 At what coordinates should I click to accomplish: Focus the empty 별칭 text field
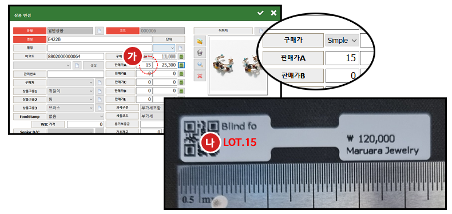pyautogui.click(x=100, y=48)
